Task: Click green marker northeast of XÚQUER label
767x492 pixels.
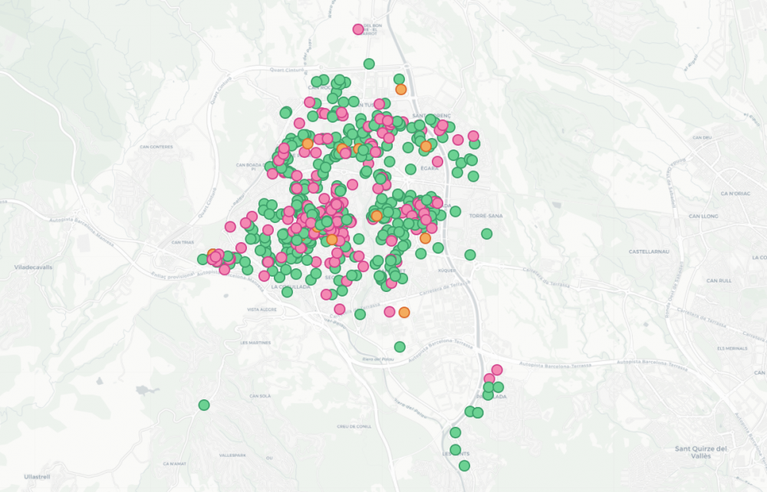Action: coord(470,254)
